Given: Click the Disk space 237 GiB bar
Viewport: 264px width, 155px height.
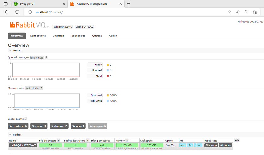Looking at the screenshot, I should [152, 145].
